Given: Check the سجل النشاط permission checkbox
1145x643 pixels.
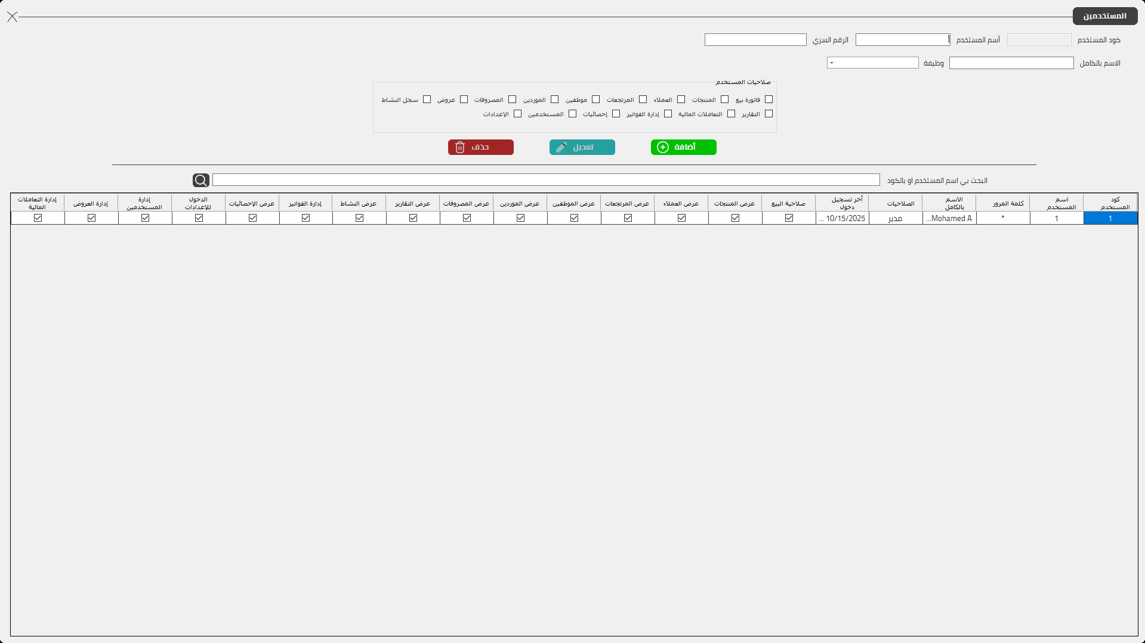Looking at the screenshot, I should [427, 100].
